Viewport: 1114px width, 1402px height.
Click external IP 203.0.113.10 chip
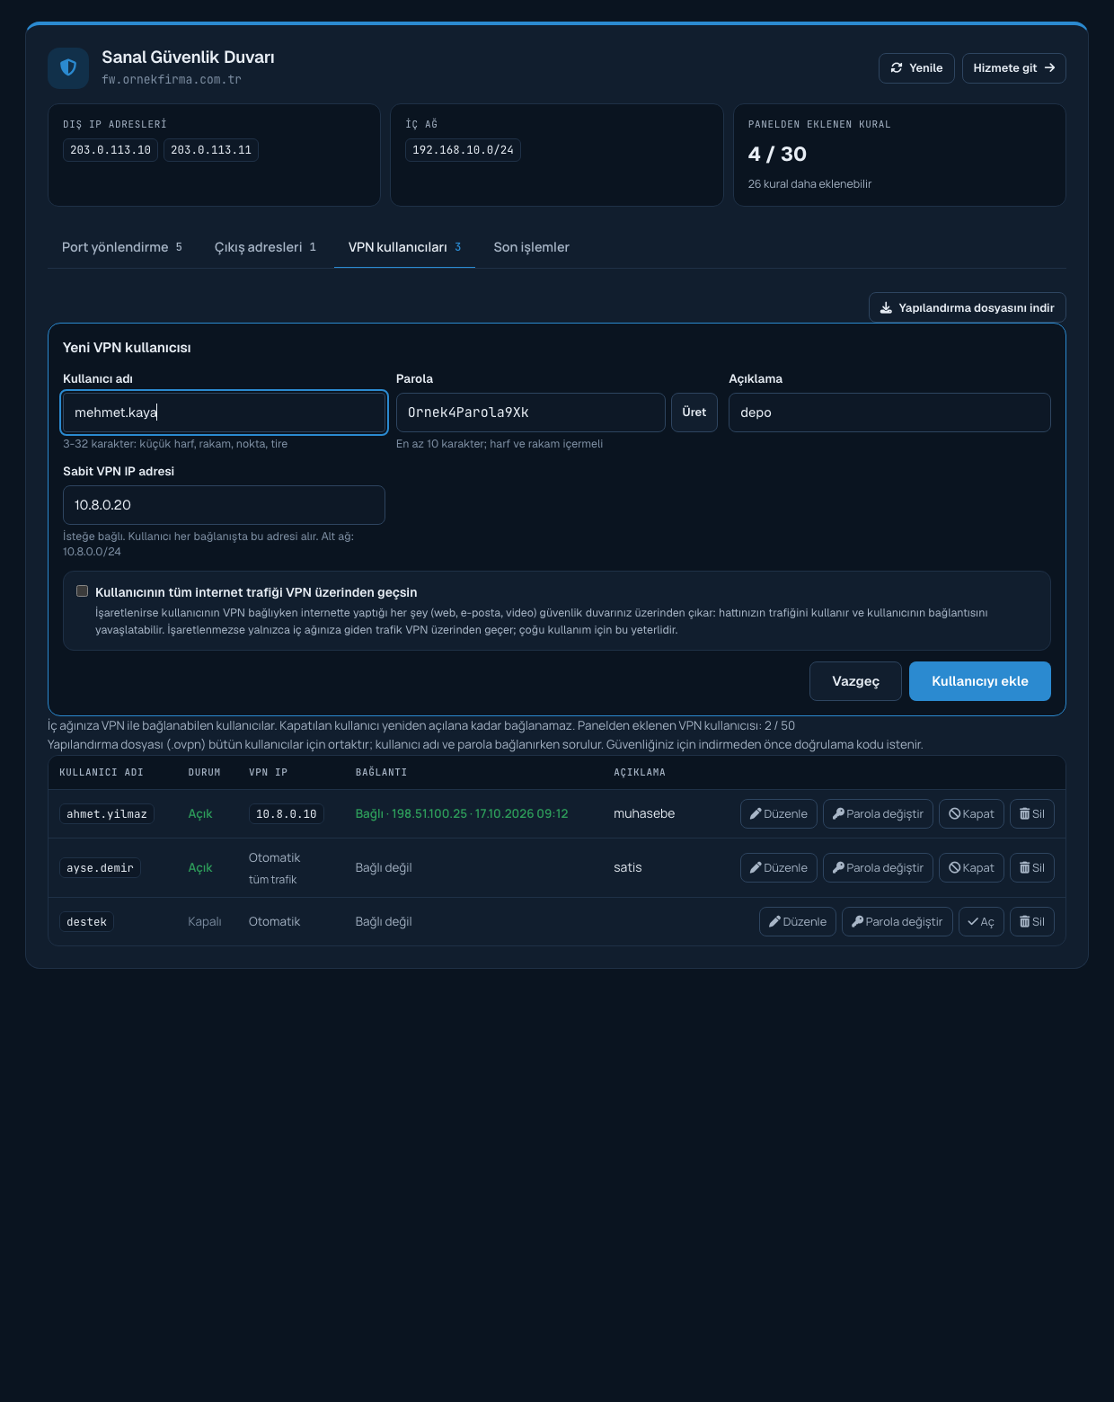point(111,150)
